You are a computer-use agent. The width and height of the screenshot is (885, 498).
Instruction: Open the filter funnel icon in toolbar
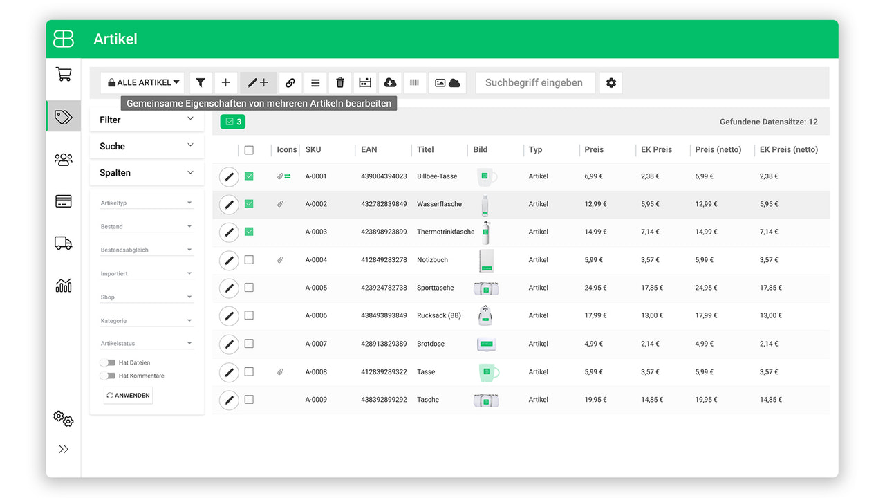[201, 82]
